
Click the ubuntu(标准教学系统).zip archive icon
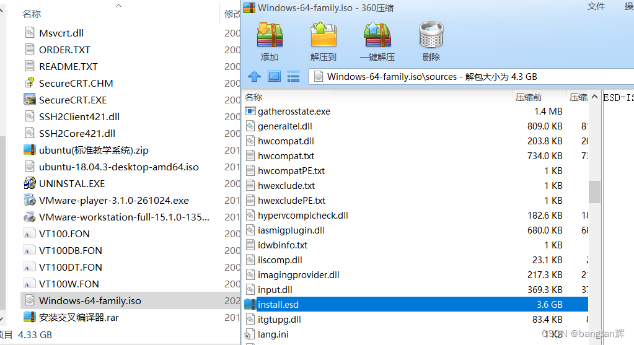tap(30, 150)
